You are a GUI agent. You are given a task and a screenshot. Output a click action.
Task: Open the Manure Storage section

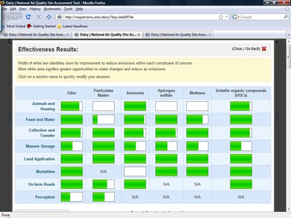pos(40,146)
